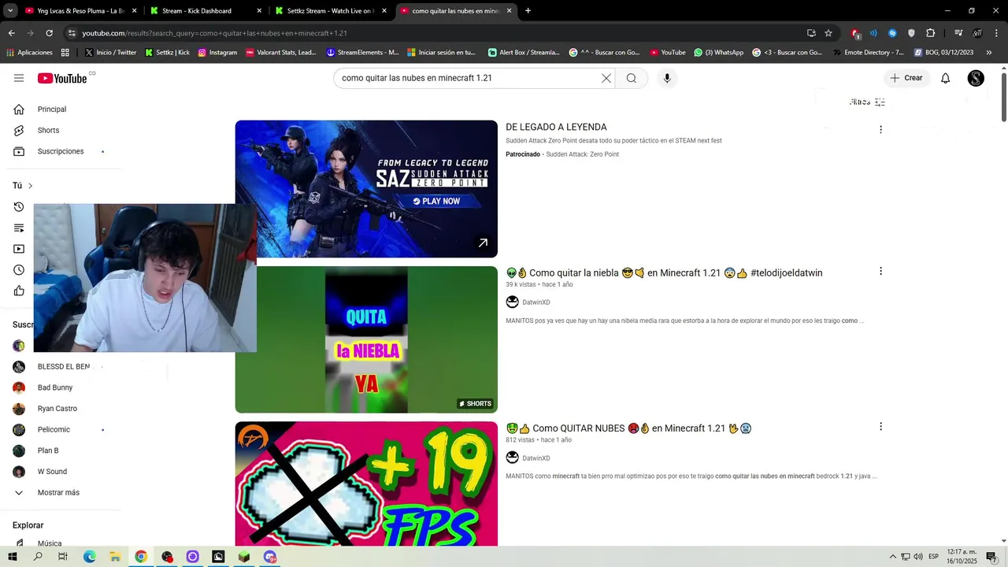Click DatwinXD avatar under niebla video
This screenshot has height=567, width=1008.
512,302
